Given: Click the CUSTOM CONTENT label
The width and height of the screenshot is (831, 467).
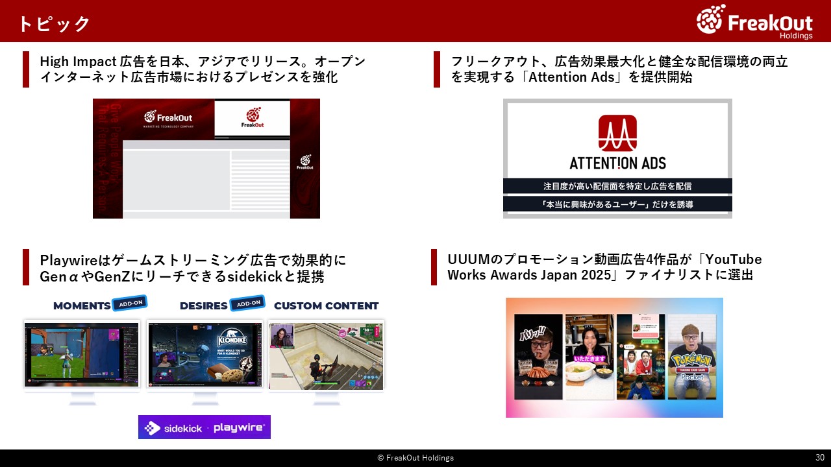Looking at the screenshot, I should pyautogui.click(x=326, y=305).
